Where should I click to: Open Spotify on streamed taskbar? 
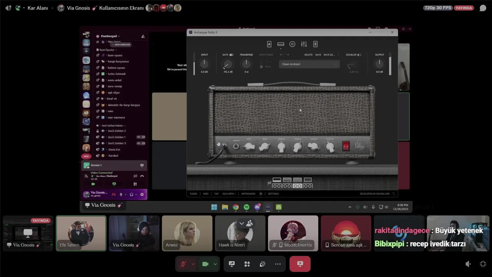click(246, 207)
